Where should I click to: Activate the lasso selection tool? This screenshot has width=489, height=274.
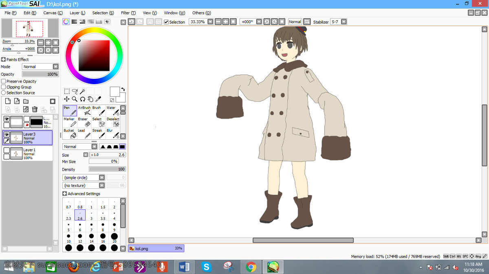pyautogui.click(x=75, y=91)
